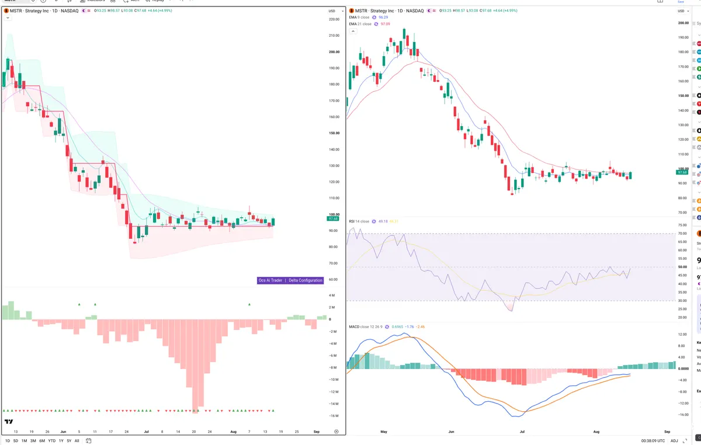Image resolution: width=701 pixels, height=445 pixels.
Task: Click the Sep label on right time axis
Action: 667,431
